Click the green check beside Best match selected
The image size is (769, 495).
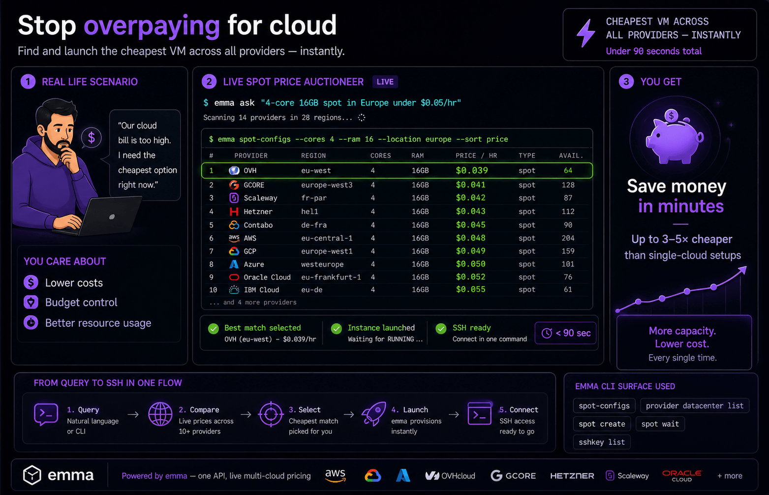click(x=214, y=329)
